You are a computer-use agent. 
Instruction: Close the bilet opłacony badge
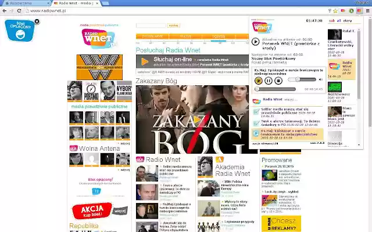click(37, 21)
